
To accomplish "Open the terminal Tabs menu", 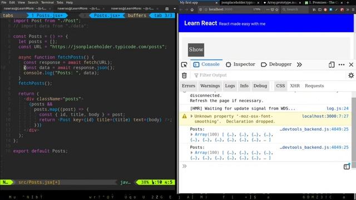I will 60,2.
